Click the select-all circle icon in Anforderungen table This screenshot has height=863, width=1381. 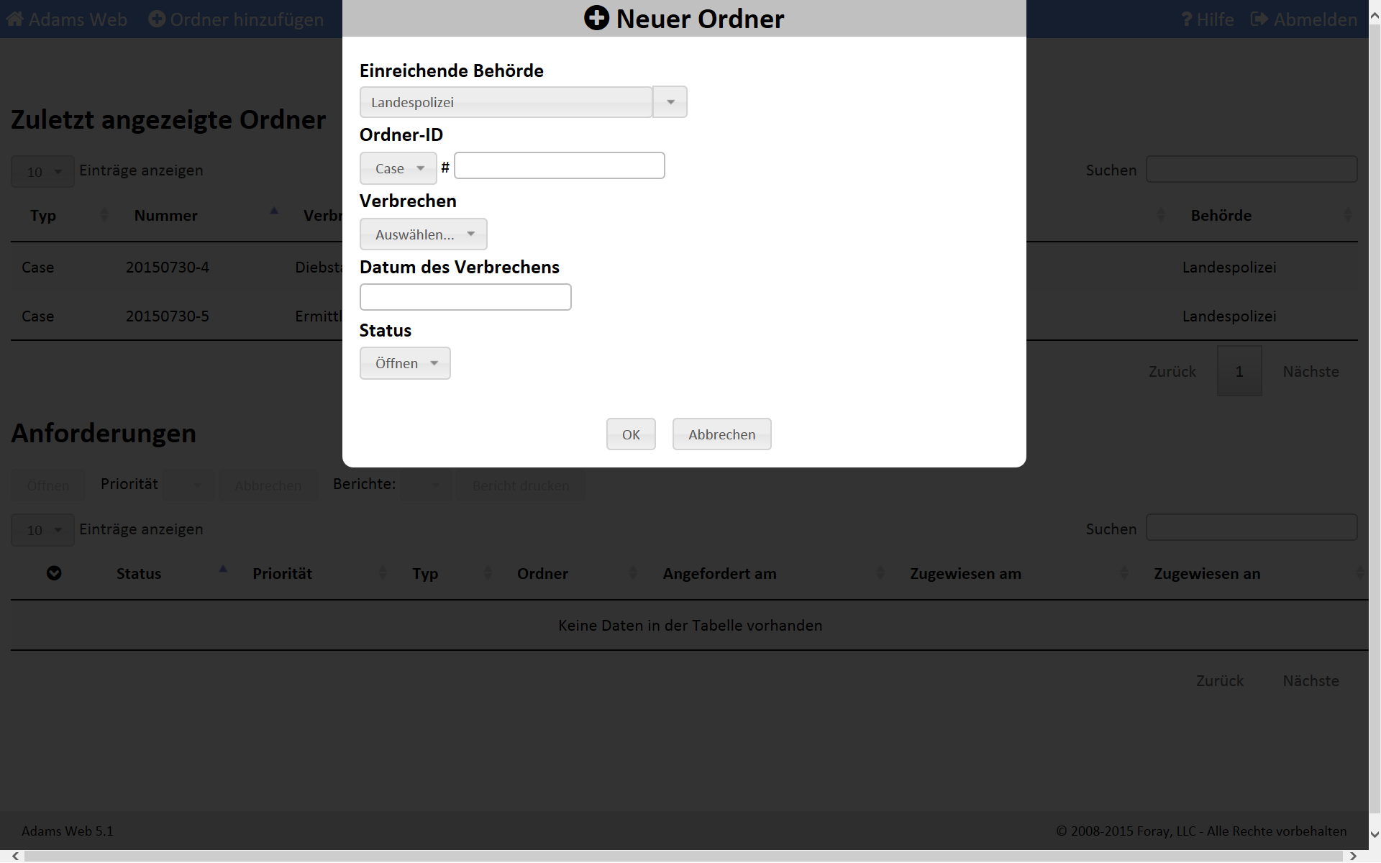[54, 573]
